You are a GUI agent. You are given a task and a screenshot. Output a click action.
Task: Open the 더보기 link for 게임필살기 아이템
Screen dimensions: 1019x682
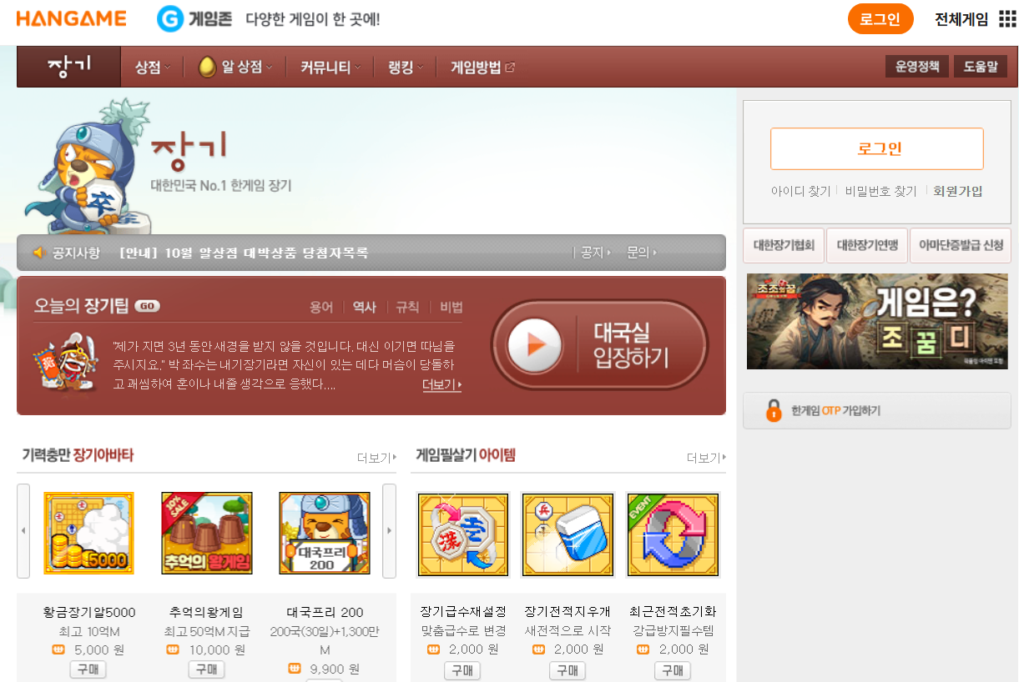click(706, 458)
